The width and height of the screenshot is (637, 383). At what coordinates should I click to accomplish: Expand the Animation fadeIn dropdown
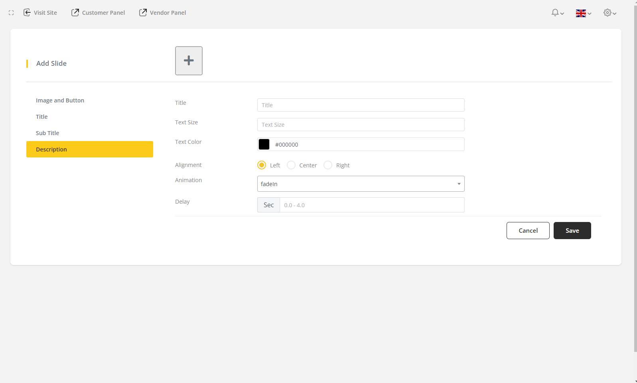[x=361, y=184]
